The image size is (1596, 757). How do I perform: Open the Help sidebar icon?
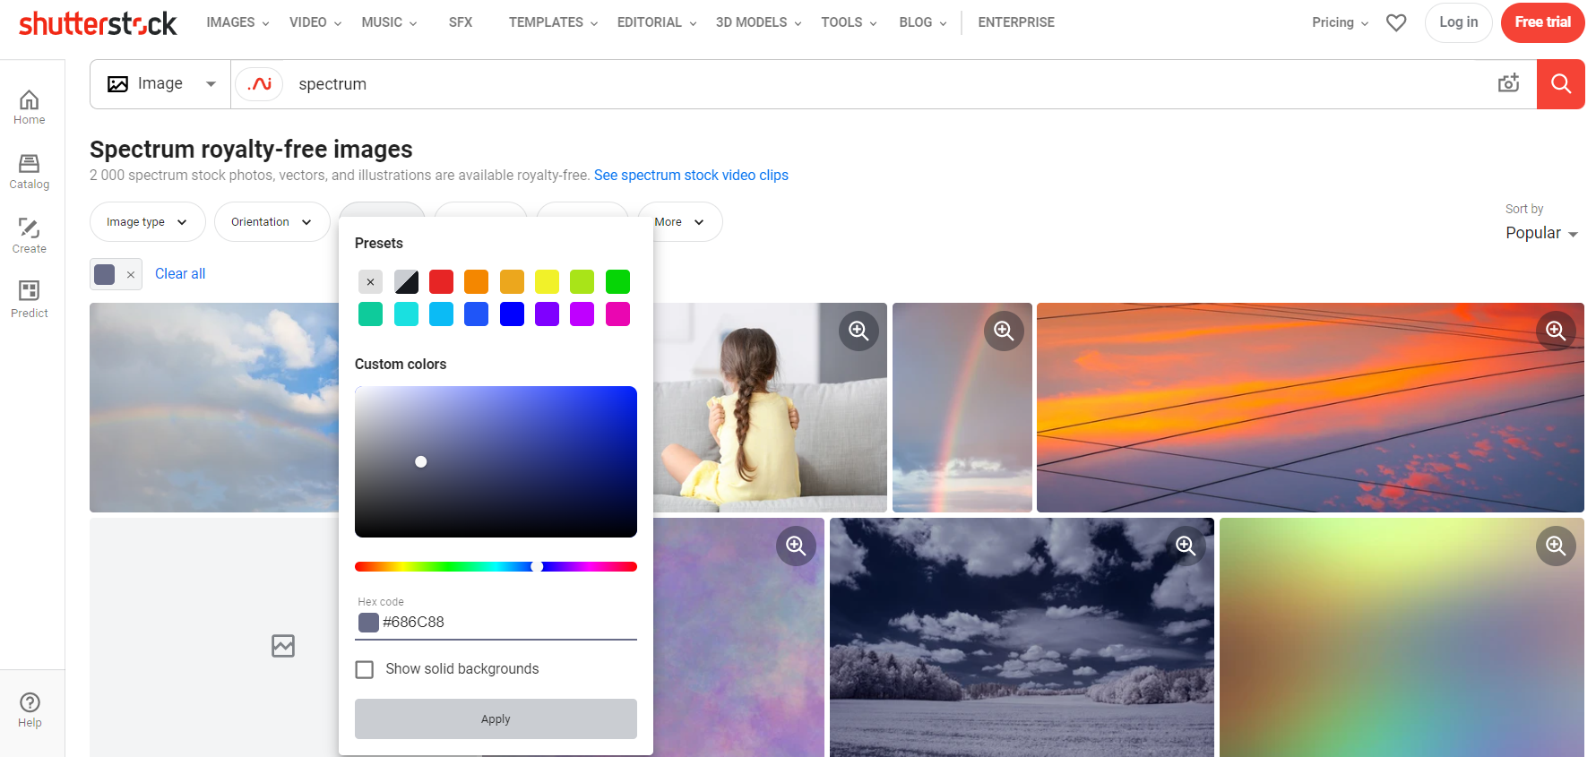(x=30, y=710)
